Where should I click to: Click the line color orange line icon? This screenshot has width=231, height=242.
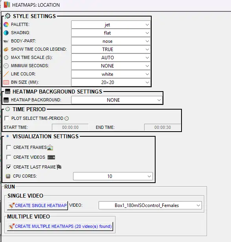[x=6, y=74]
